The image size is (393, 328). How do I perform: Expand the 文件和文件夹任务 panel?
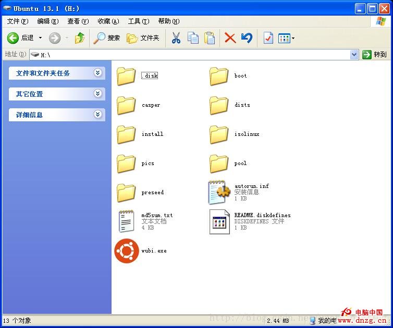pyautogui.click(x=57, y=73)
